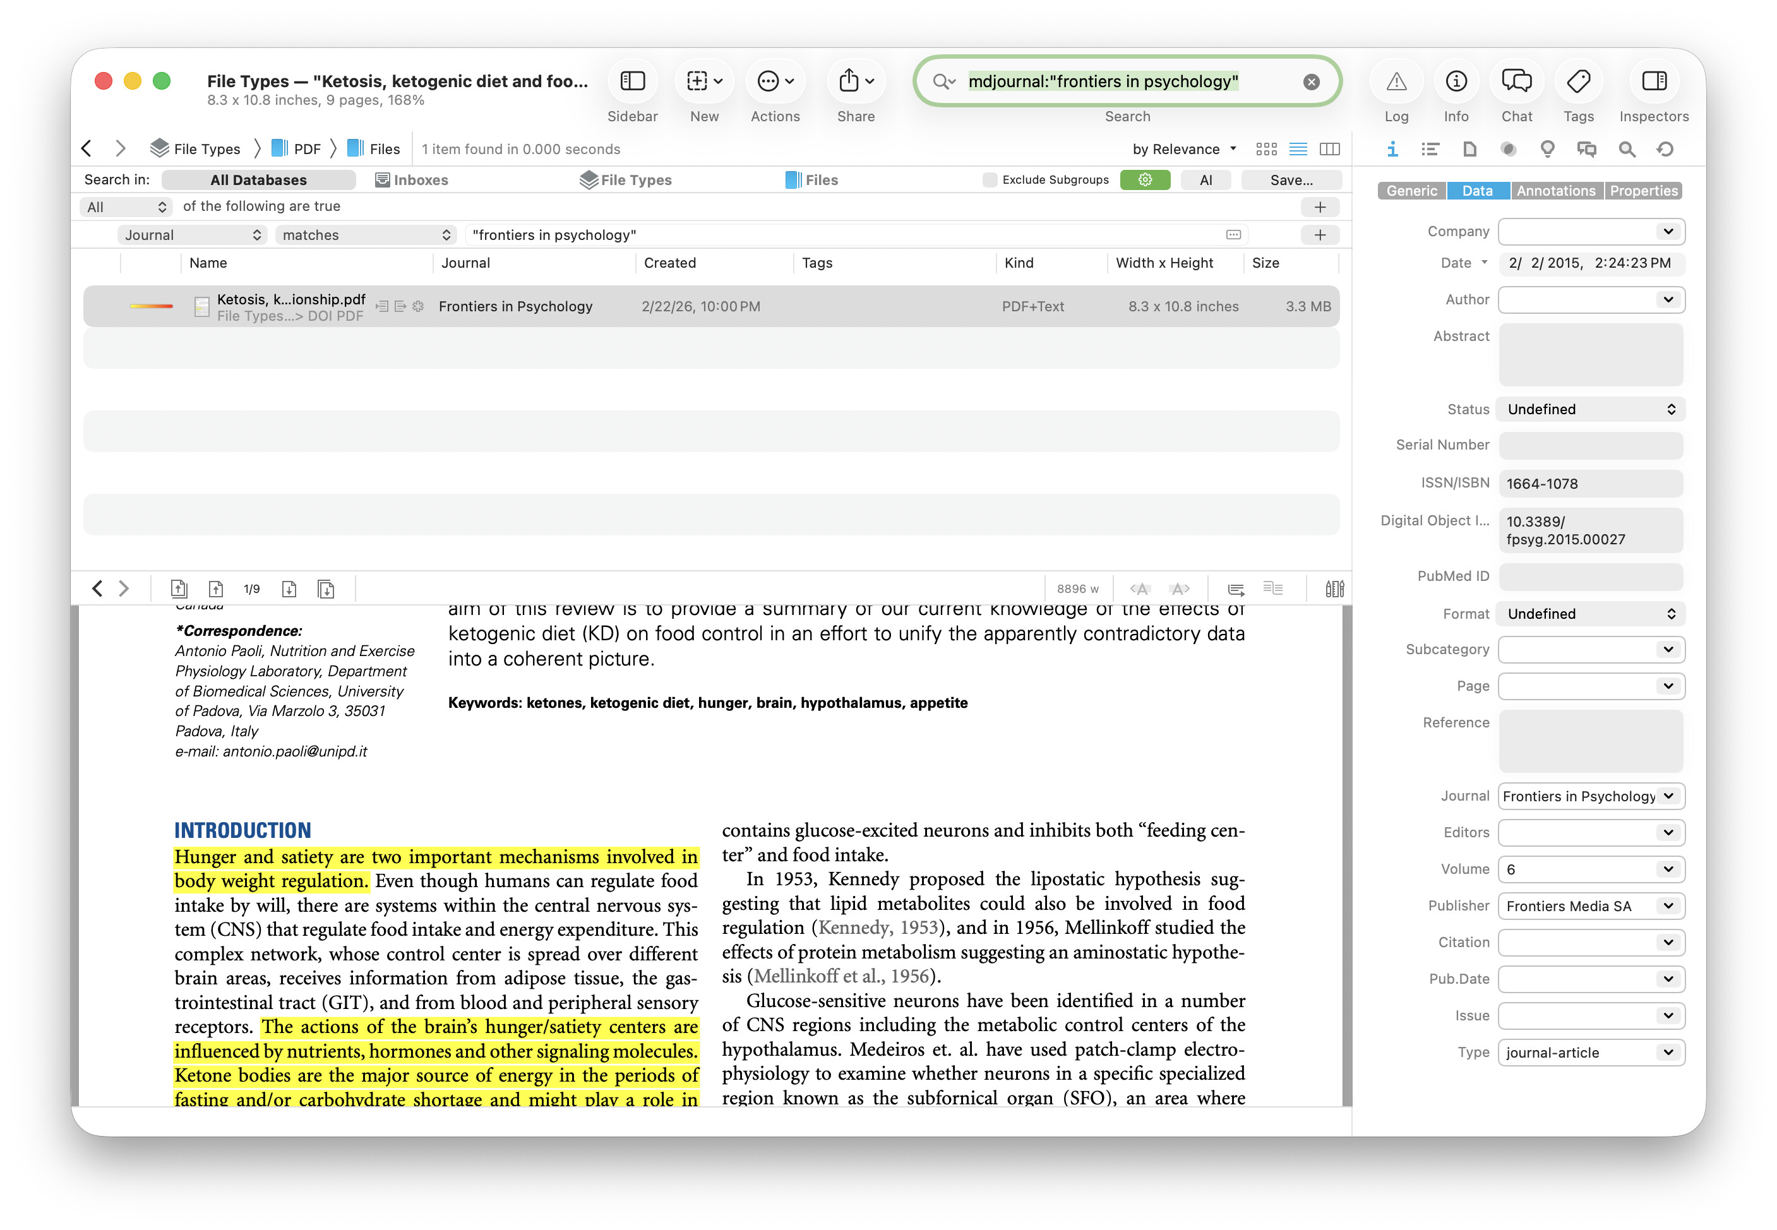Toggle the Sidebar icon
The height and width of the screenshot is (1230, 1777).
pos(632,81)
